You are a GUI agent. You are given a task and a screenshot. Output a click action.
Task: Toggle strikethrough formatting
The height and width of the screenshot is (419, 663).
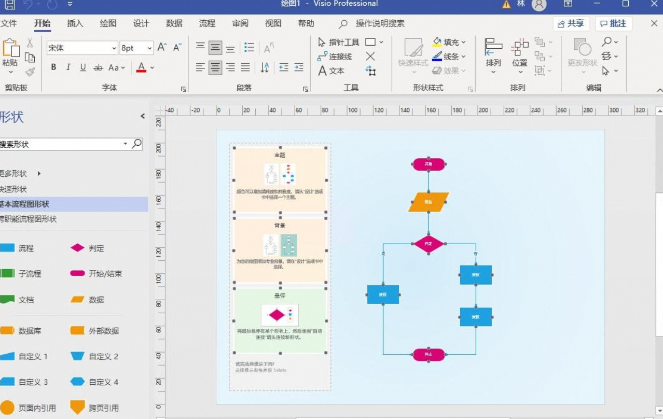(98, 68)
